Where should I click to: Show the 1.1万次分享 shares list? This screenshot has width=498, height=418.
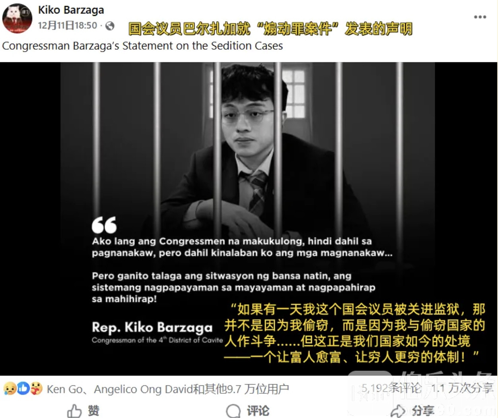coord(462,388)
